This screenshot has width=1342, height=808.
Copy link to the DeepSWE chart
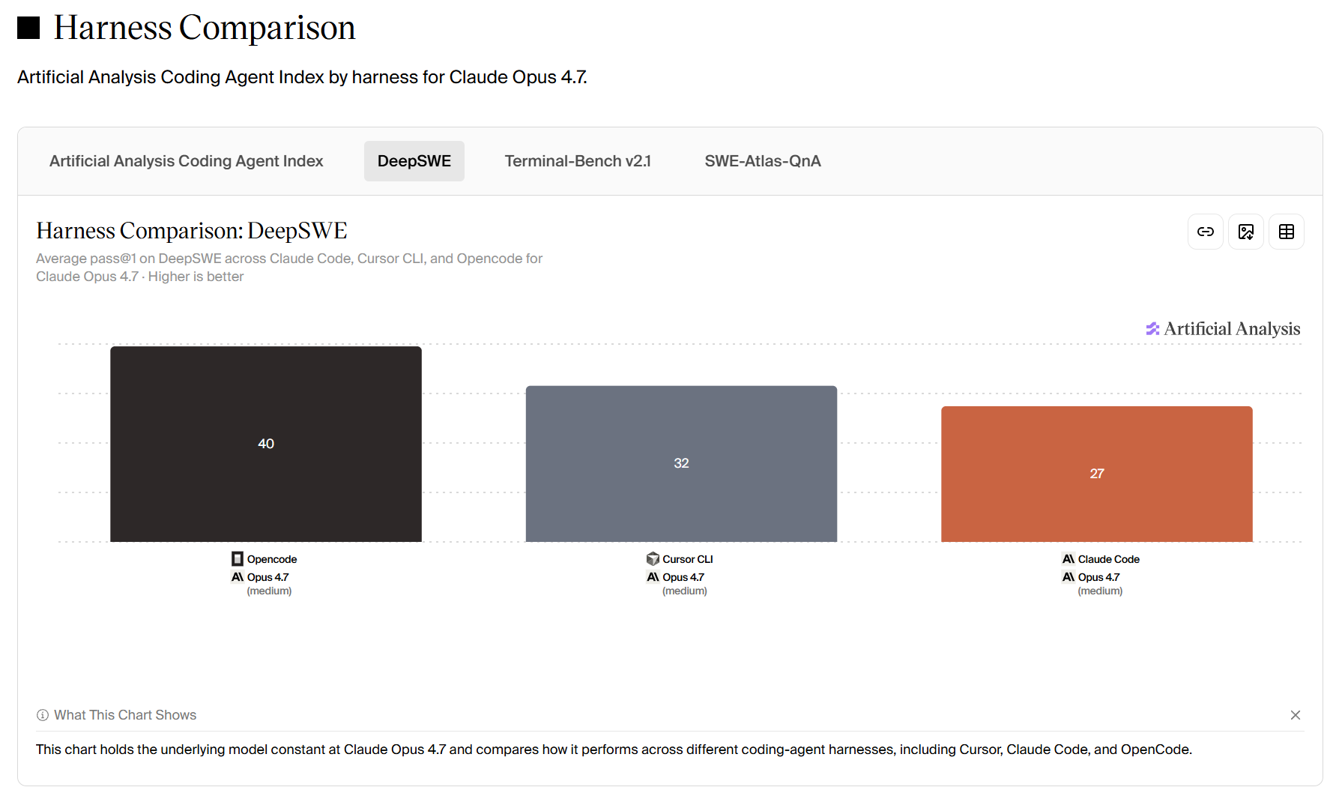(1206, 232)
